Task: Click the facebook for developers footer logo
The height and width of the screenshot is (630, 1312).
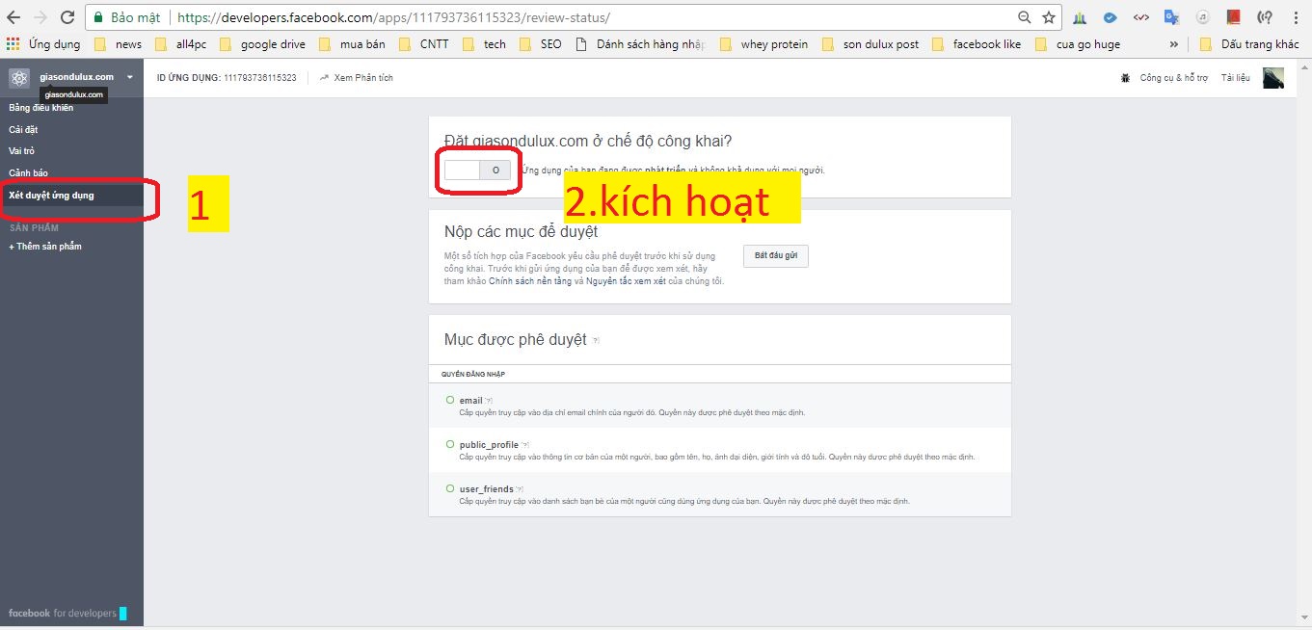Action: (67, 614)
